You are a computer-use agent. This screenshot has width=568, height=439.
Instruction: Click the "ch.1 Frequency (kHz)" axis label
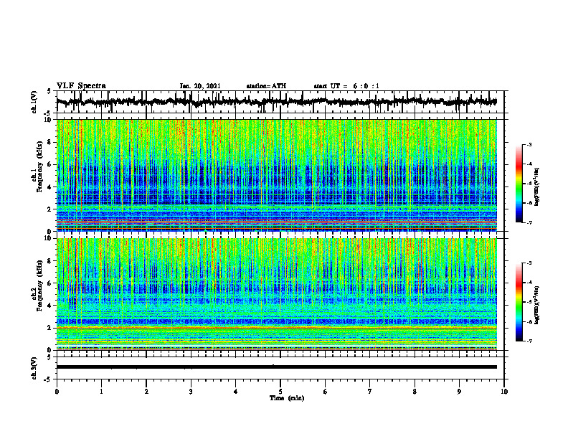click(x=37, y=167)
